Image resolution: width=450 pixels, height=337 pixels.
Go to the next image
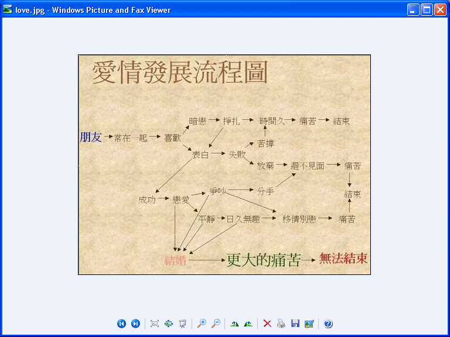tap(135, 324)
